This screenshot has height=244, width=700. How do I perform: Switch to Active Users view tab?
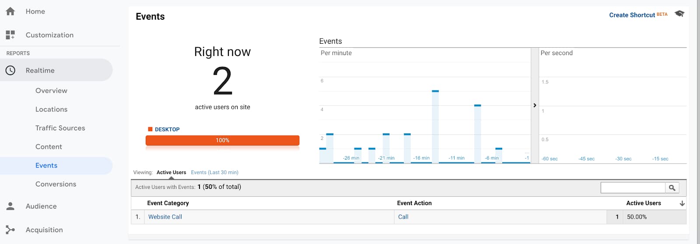[x=171, y=172]
